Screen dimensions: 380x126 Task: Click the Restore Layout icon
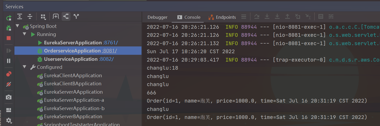9,110
